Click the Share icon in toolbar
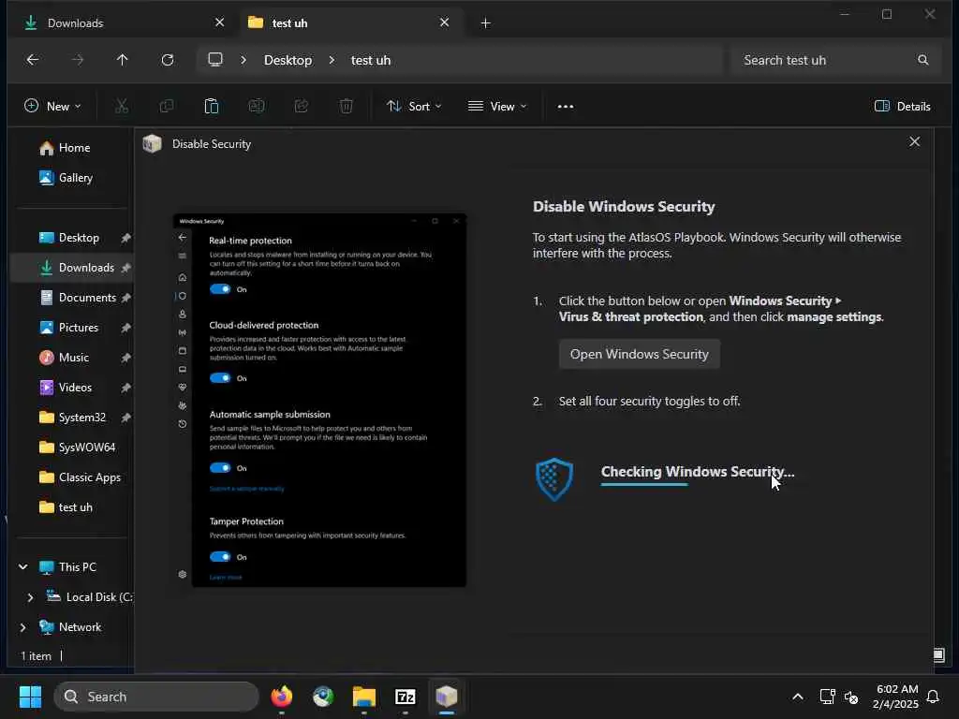The height and width of the screenshot is (719, 959). click(302, 107)
